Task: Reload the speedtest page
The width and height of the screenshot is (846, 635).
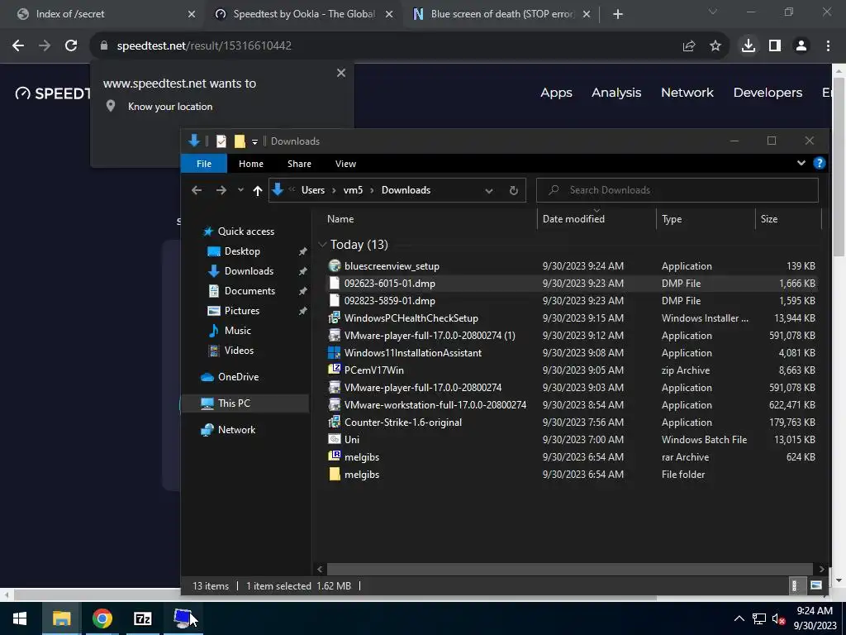Action: tap(71, 46)
